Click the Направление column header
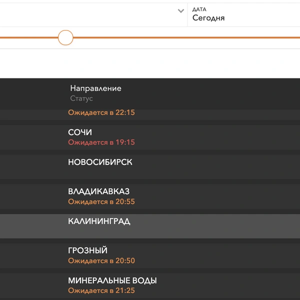 pyautogui.click(x=95, y=88)
